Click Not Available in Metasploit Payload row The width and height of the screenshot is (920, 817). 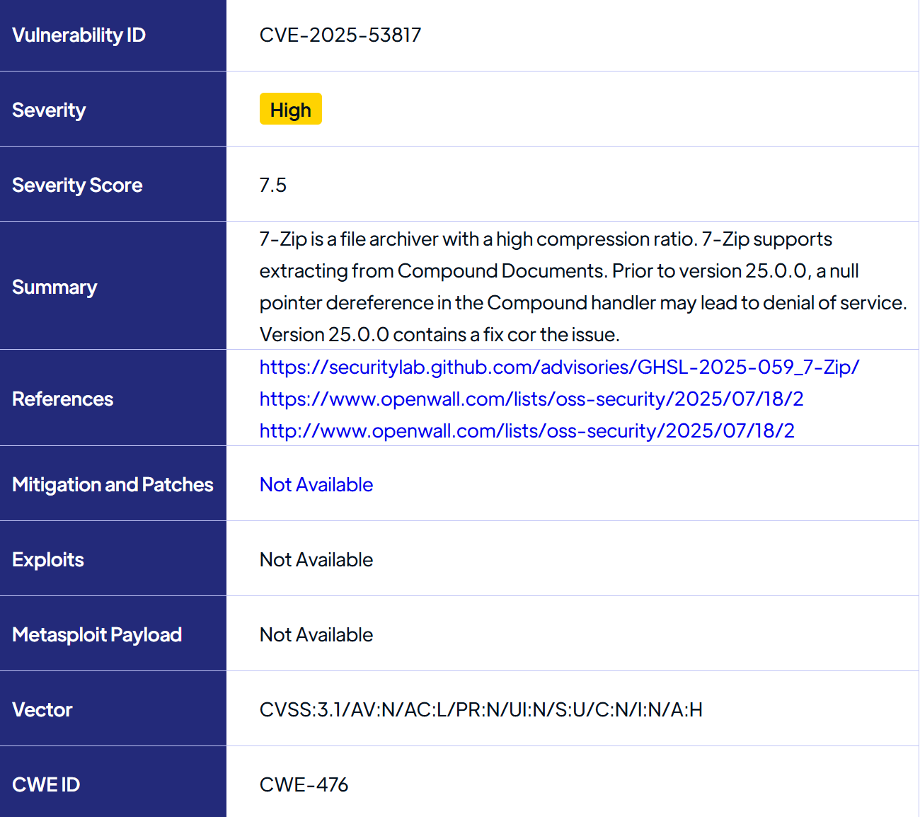316,634
